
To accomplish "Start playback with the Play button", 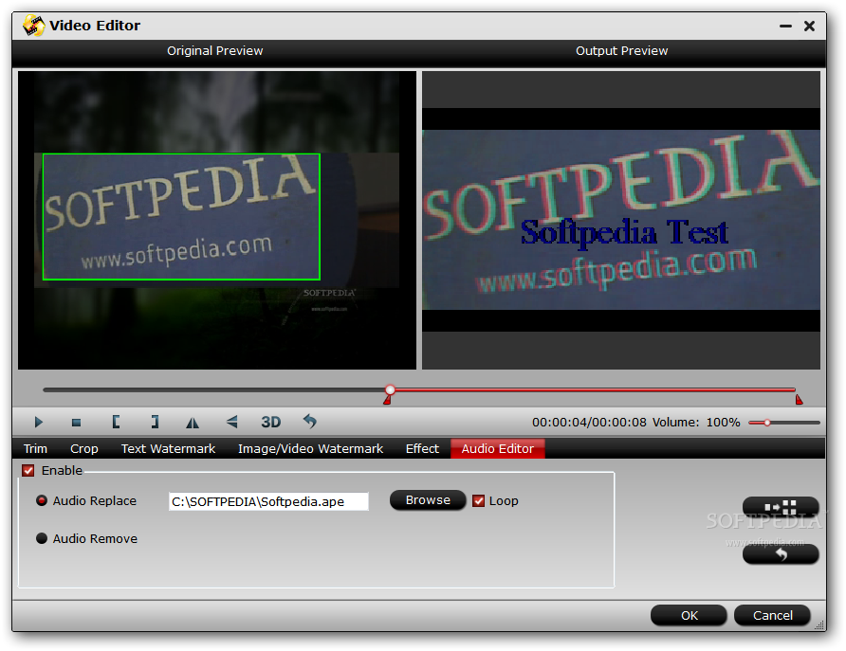I will pos(38,422).
